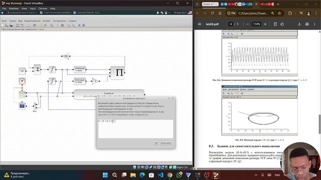
Task: Open PDF viewer sidebar menu
Action: click(x=200, y=24)
